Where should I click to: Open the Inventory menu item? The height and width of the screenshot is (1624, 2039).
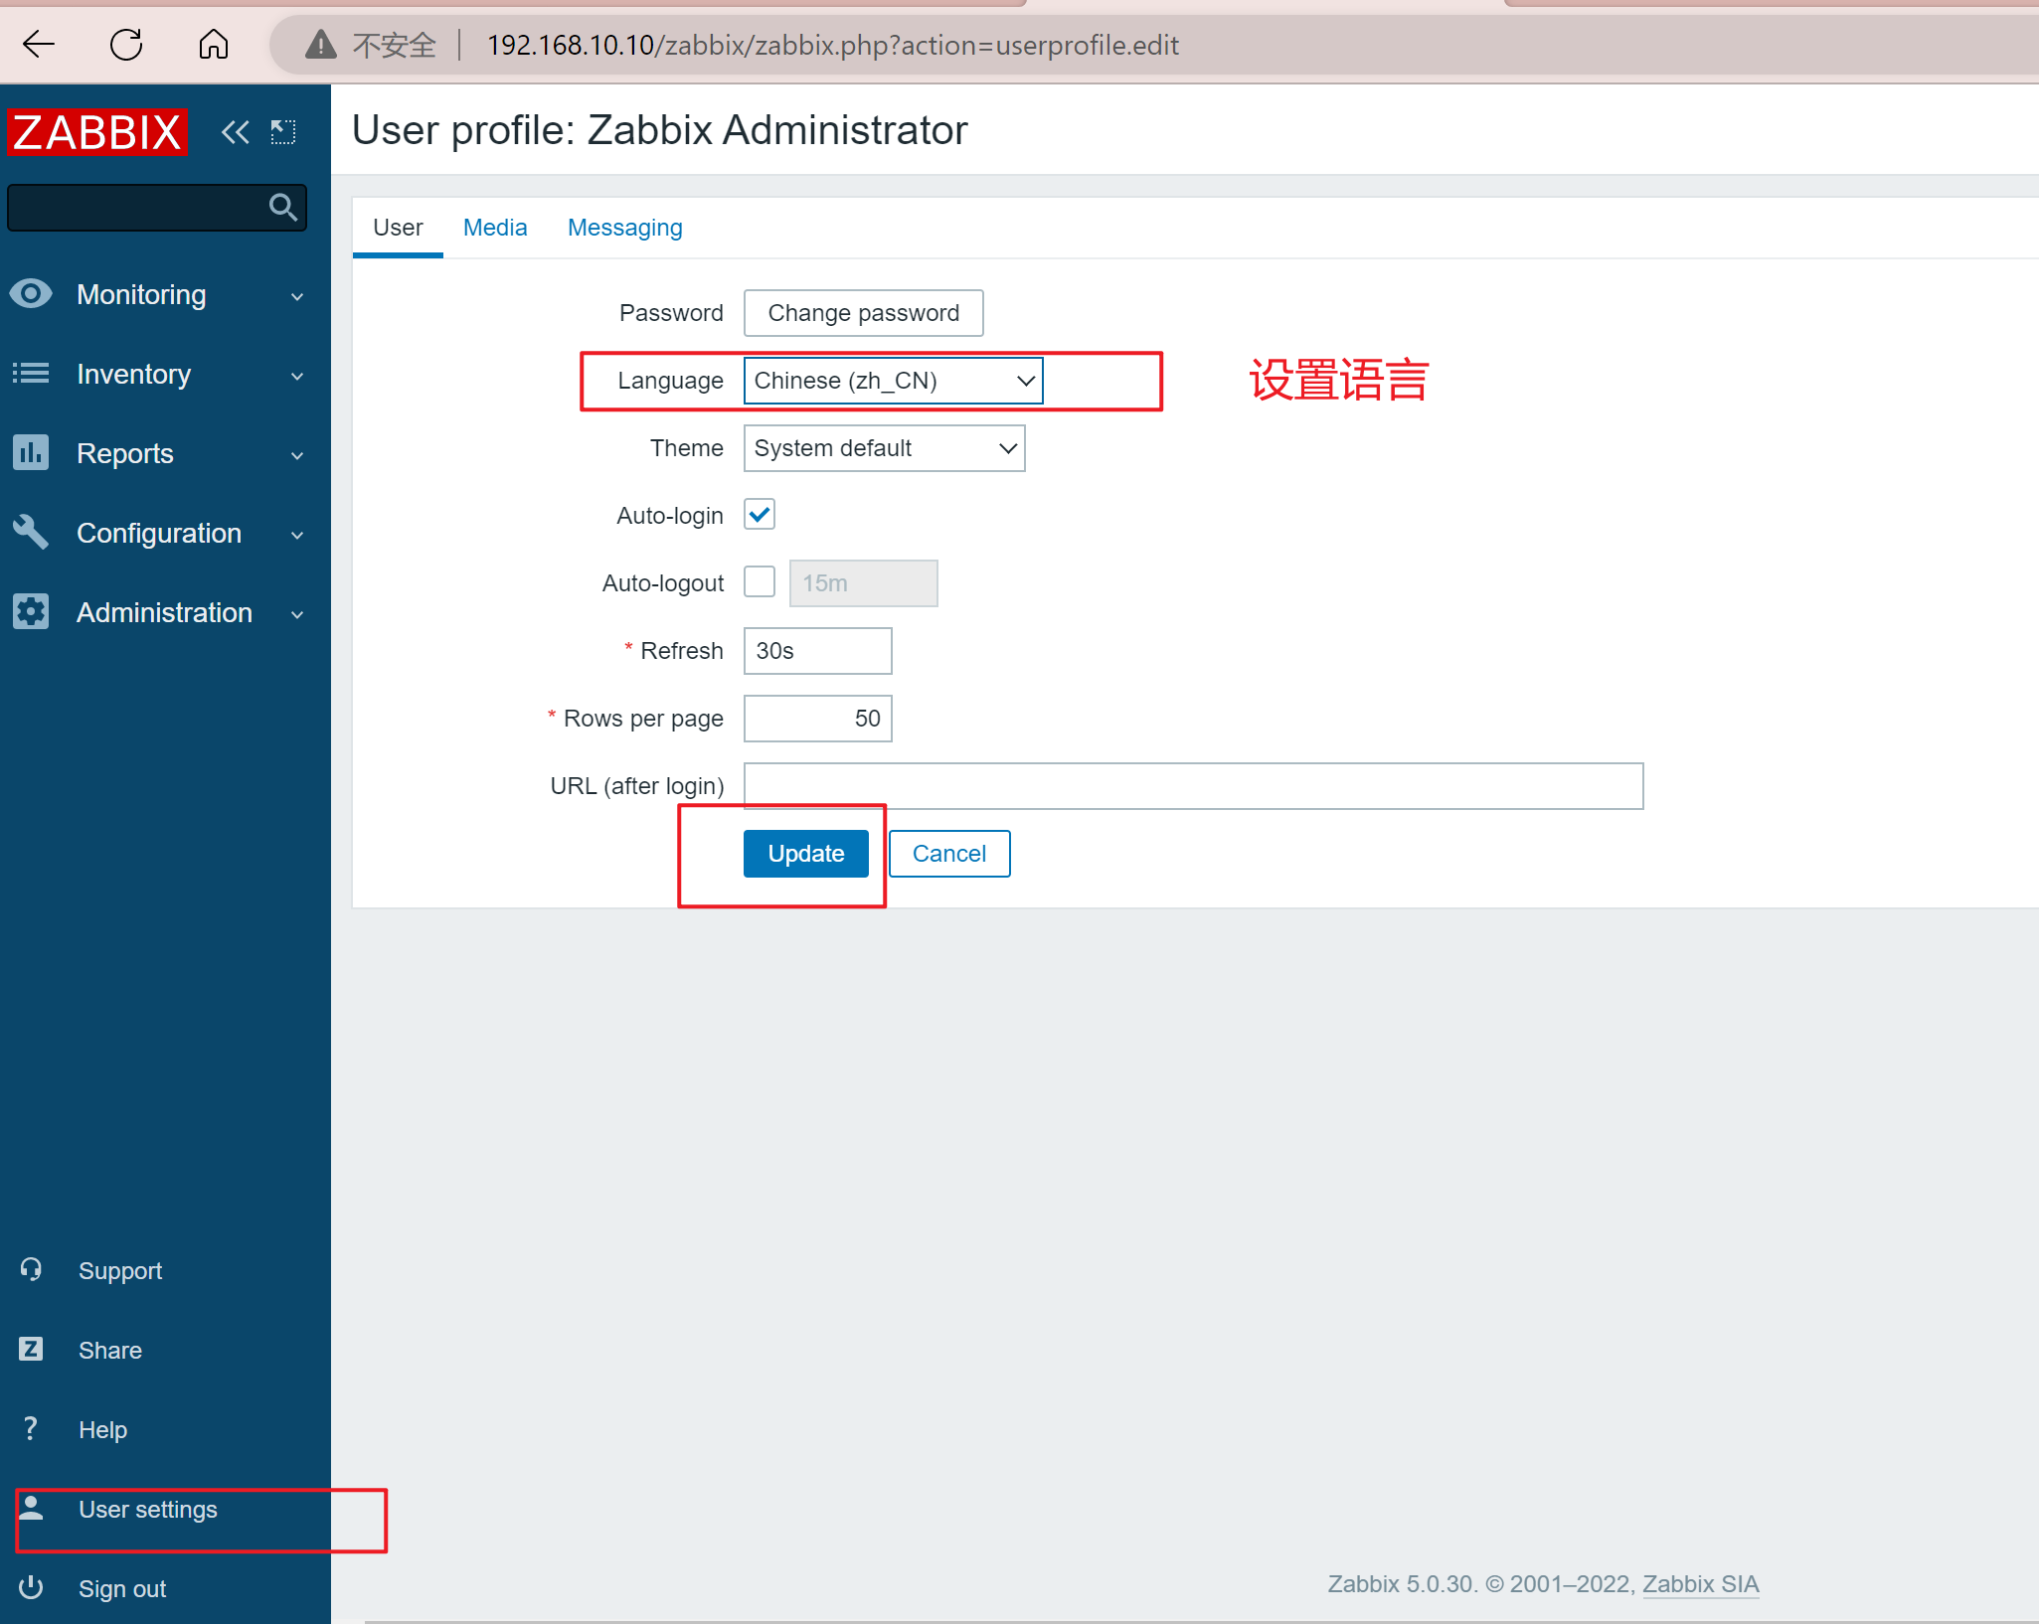tap(165, 374)
